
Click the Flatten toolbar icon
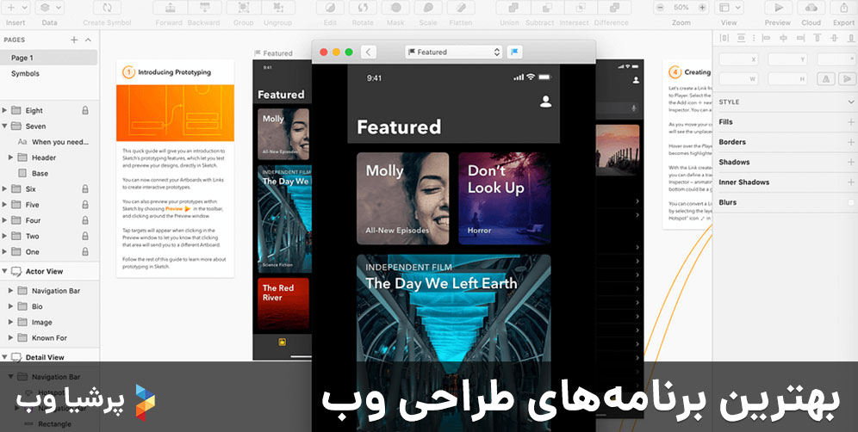461,8
